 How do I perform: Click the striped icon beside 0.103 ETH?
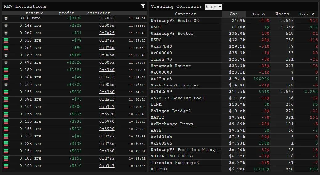[6, 158]
